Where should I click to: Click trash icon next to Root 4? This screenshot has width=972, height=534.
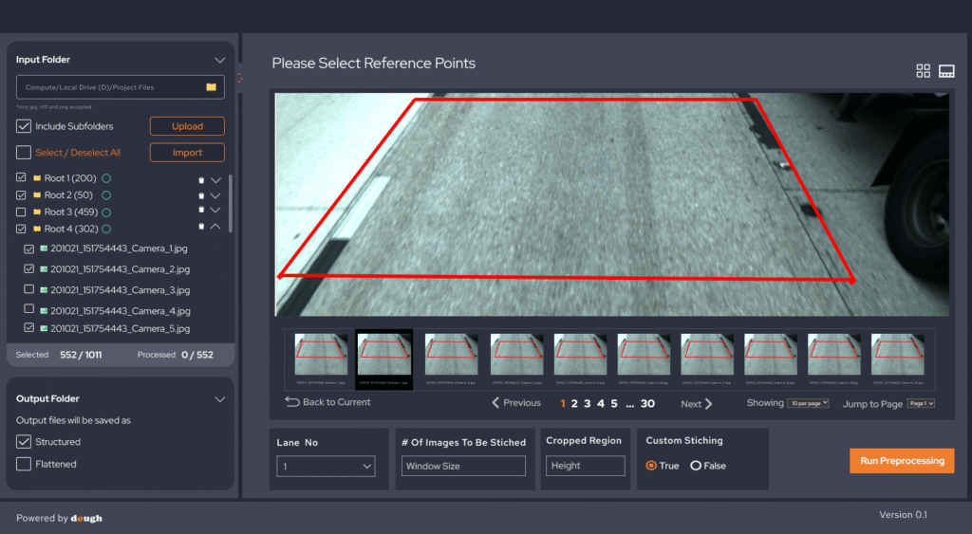(200, 228)
